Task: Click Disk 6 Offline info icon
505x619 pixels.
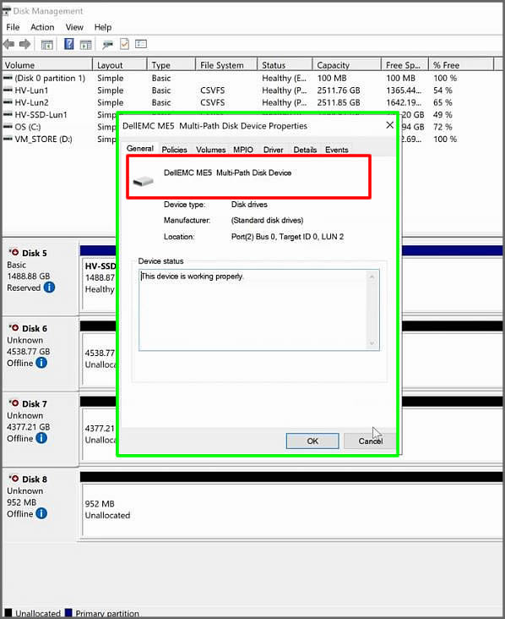Action: (x=41, y=363)
